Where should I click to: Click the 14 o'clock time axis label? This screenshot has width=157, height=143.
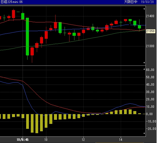point(121,140)
